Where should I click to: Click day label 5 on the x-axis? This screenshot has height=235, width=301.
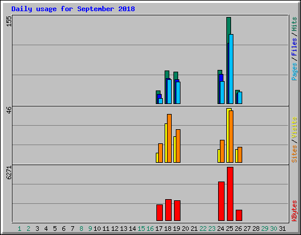click(55, 229)
